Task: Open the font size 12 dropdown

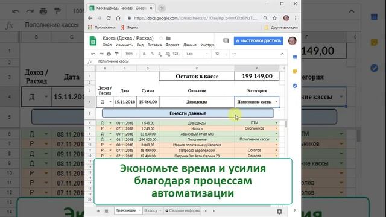Action: [221, 54]
